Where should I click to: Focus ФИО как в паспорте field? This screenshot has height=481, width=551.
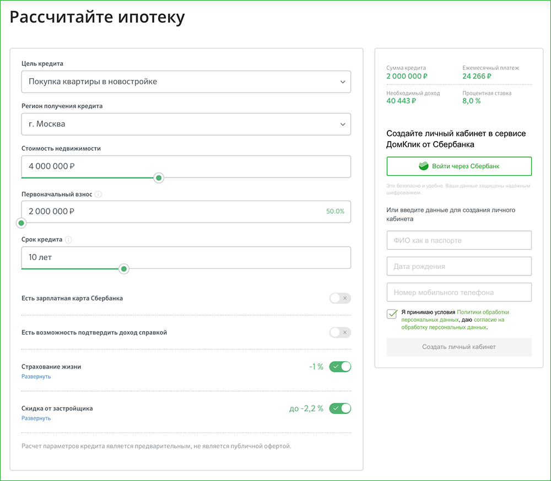click(459, 240)
